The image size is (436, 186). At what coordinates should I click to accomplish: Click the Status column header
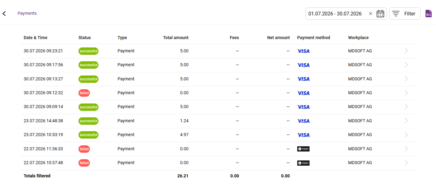click(85, 38)
